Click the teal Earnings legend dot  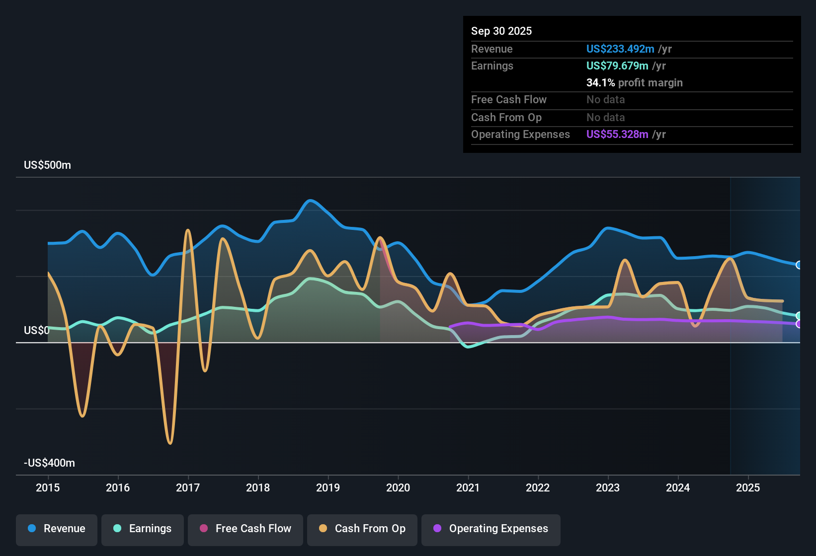[x=117, y=529]
